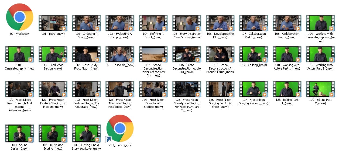Click the '00 - Workbook' file name label
This screenshot has height=159, width=339.
point(19,34)
